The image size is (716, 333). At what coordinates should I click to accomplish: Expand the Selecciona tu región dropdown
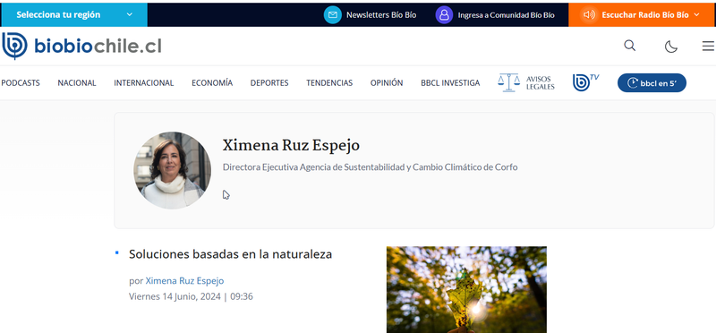point(74,14)
